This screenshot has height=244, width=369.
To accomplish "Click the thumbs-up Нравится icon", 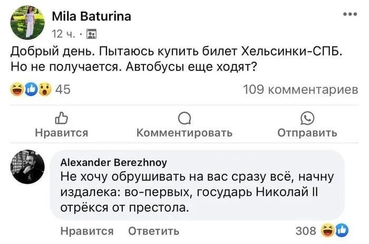I will pyautogui.click(x=61, y=117).
